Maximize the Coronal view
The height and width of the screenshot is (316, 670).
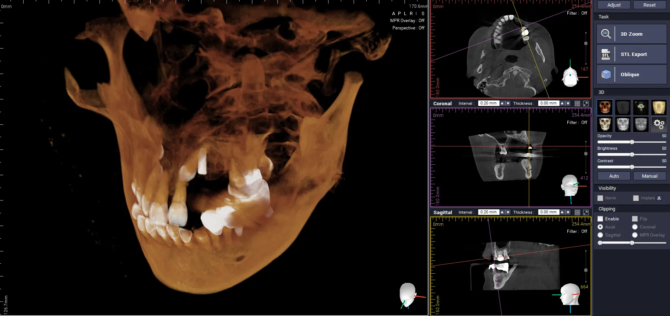[586, 103]
